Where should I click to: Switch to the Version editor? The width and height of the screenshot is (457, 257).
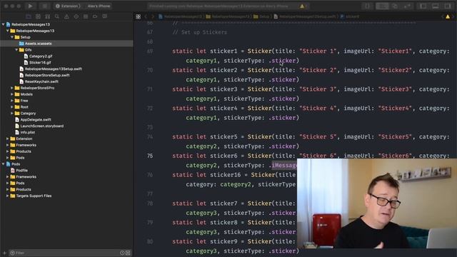click(x=407, y=6)
